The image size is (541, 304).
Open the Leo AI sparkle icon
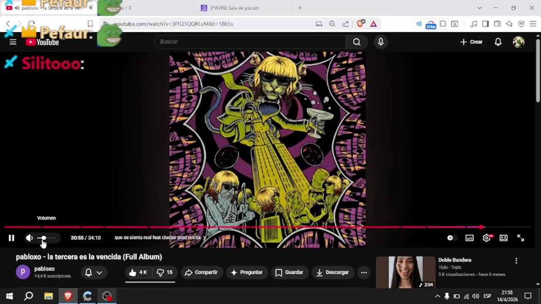pos(509,24)
